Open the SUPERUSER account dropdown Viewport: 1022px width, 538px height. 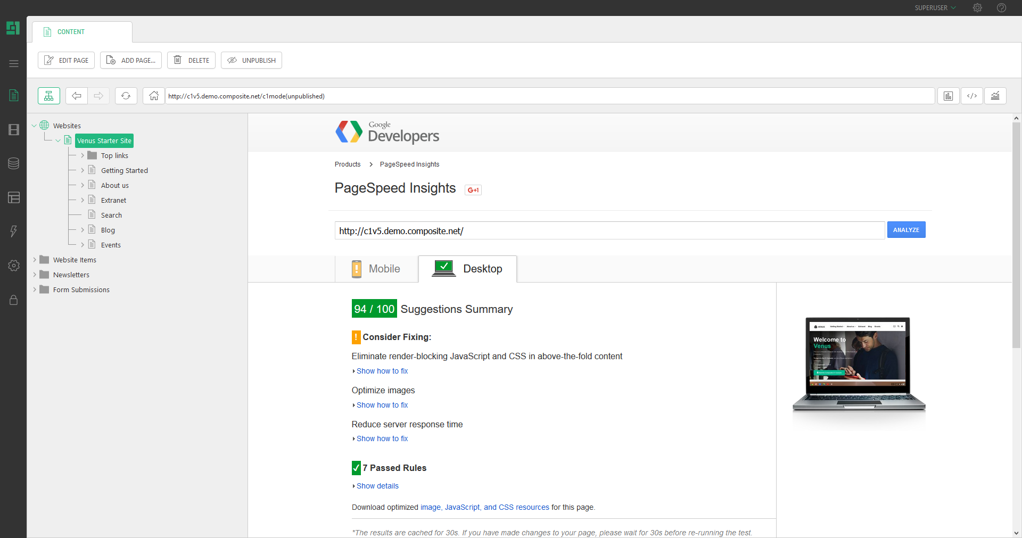tap(935, 7)
